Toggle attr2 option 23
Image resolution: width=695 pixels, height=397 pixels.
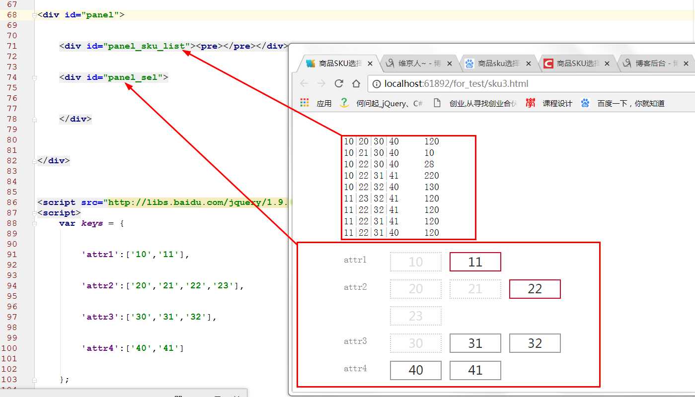(416, 316)
